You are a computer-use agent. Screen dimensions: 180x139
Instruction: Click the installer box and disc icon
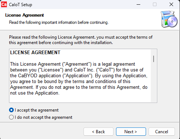tap(169, 19)
